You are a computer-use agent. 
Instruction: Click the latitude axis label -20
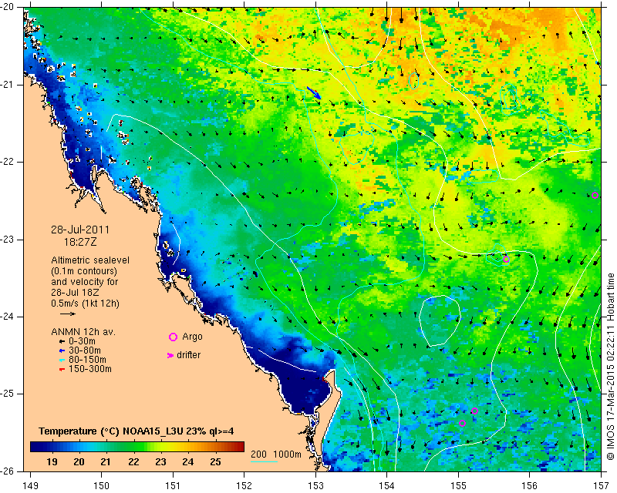8,8
